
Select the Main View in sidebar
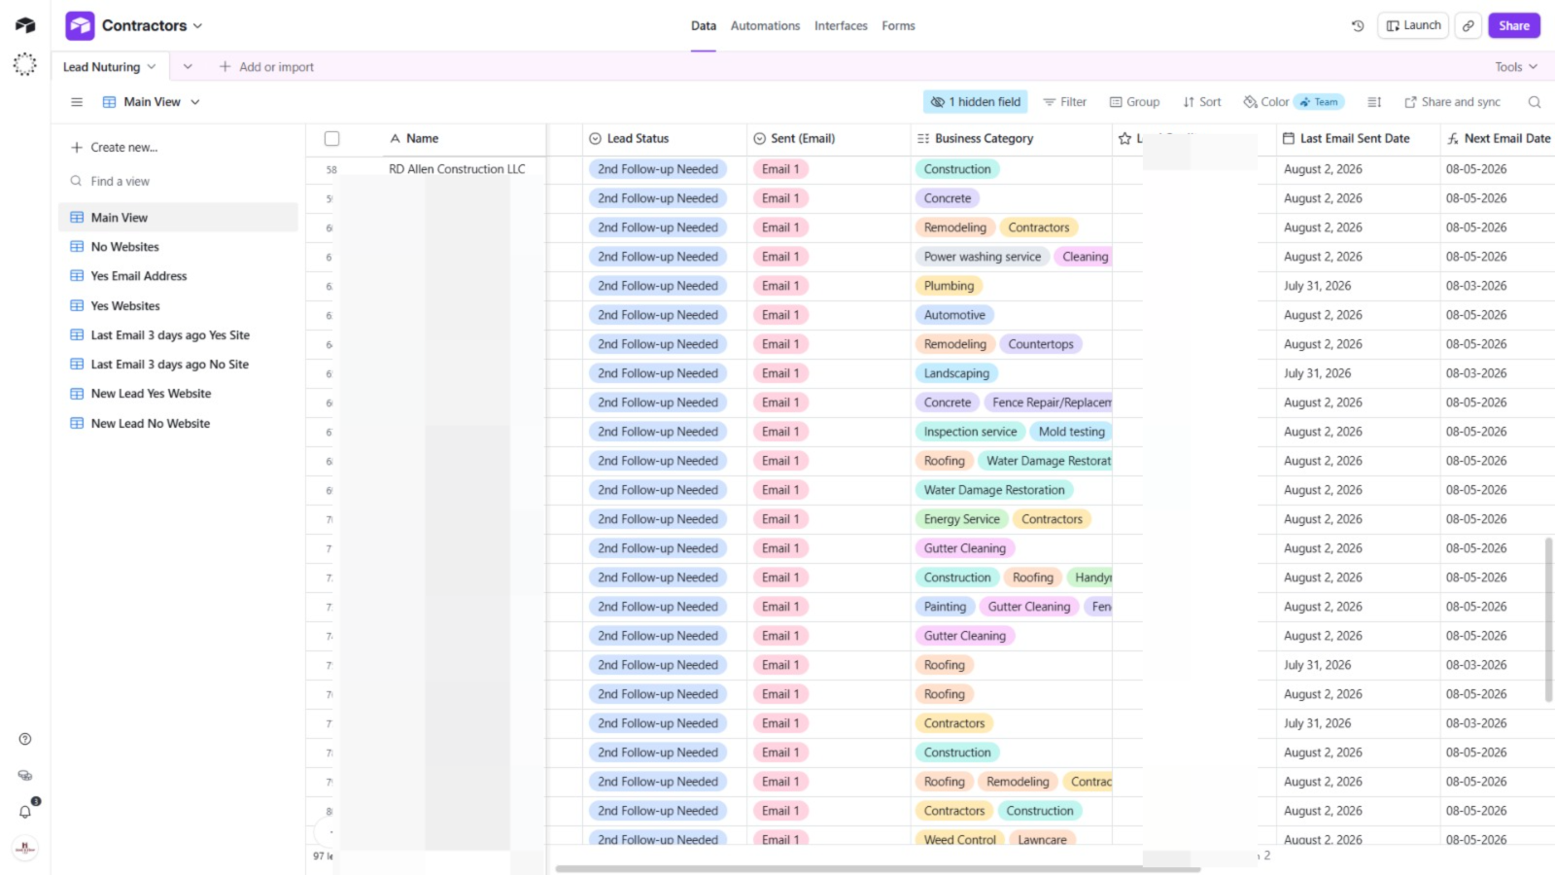click(179, 218)
